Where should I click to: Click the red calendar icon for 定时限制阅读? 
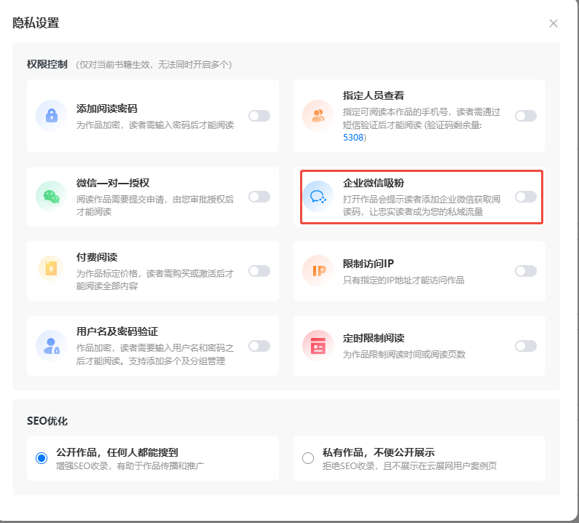tap(318, 345)
